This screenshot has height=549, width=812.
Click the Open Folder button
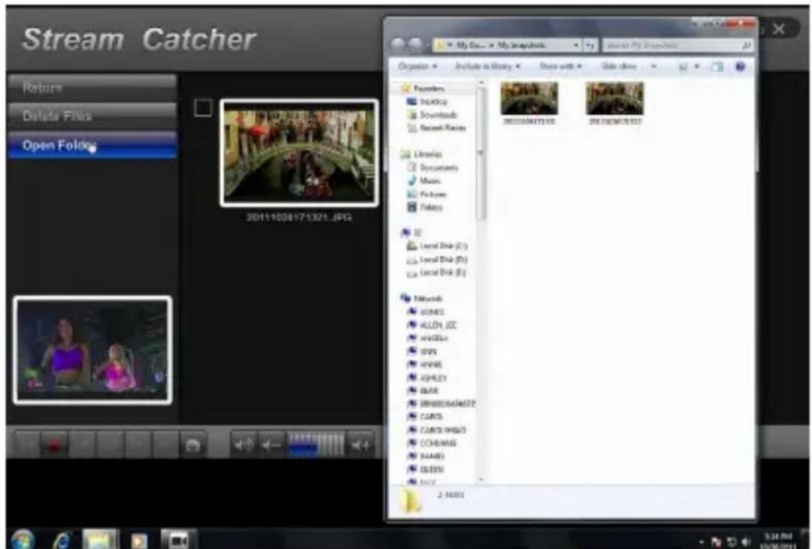click(92, 145)
